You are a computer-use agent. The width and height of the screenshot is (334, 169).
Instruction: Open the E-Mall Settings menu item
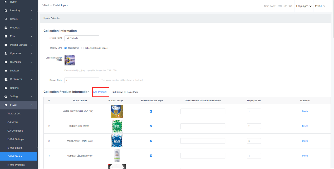pyautogui.click(x=16, y=139)
